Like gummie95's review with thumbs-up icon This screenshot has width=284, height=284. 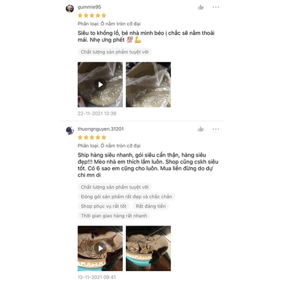click(200, 7)
